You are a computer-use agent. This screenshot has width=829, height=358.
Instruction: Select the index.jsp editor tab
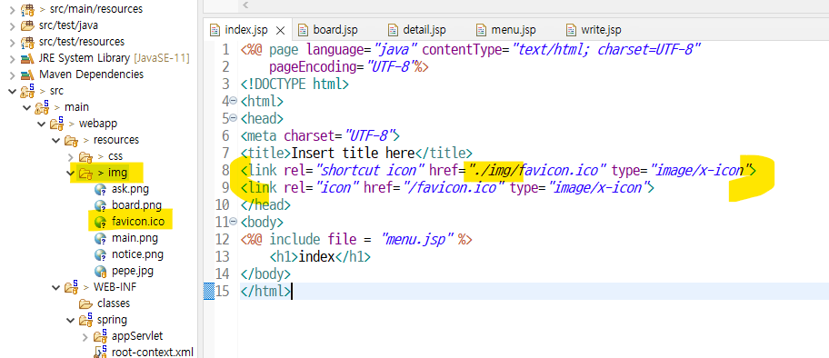[247, 30]
